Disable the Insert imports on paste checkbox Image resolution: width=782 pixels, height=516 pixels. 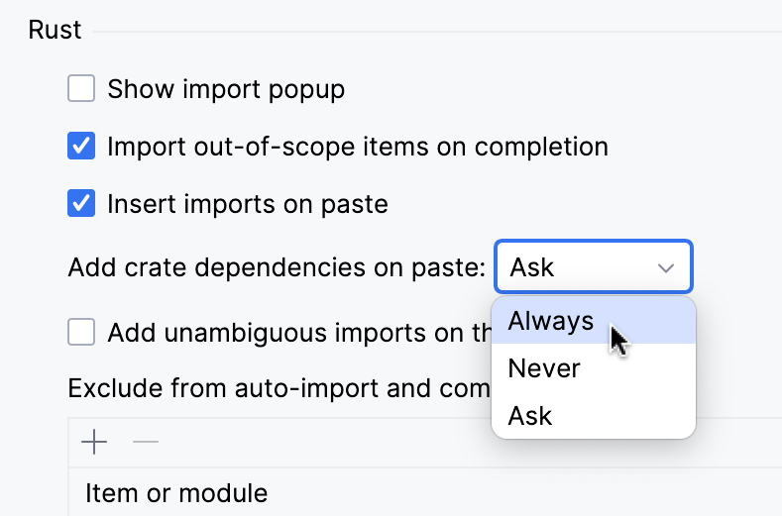pos(81,204)
